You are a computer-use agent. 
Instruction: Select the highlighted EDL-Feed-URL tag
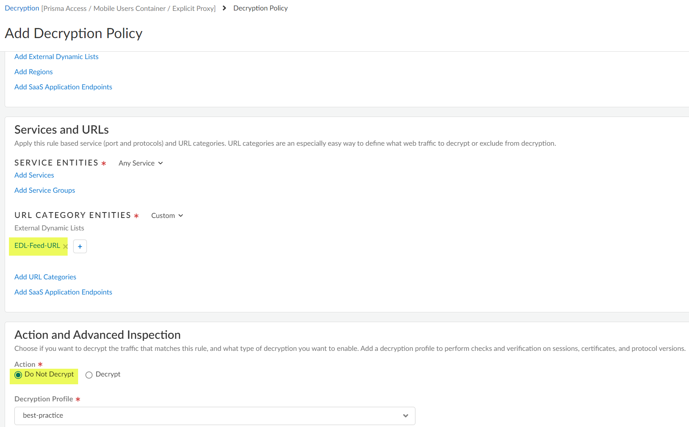coord(38,245)
